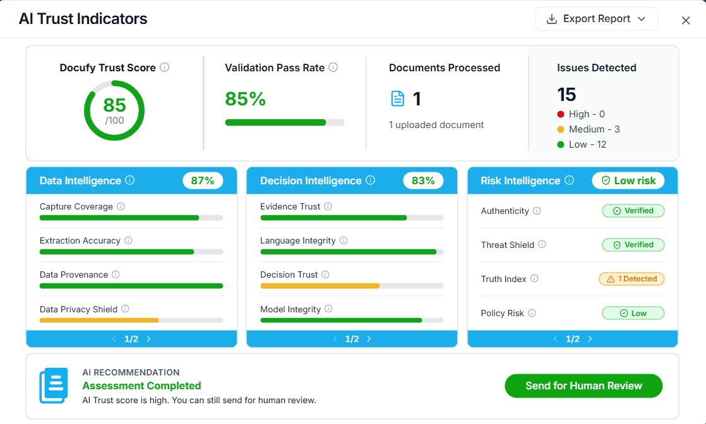
Task: Click the Low risk badge
Action: [x=628, y=180]
